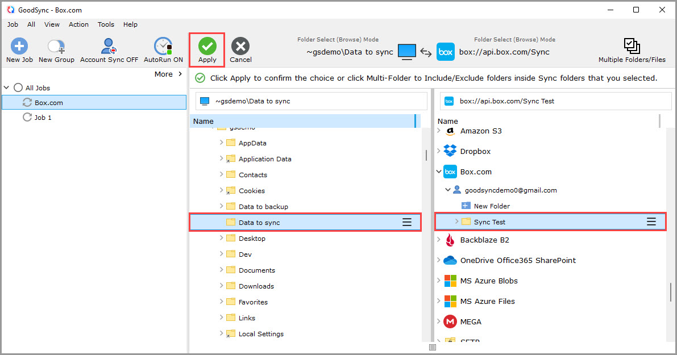The height and width of the screenshot is (355, 677).
Task: Select the Box.com job
Action: [x=94, y=103]
